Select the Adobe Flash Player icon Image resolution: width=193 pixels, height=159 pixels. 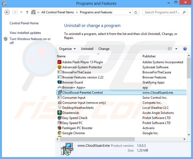[60, 62]
